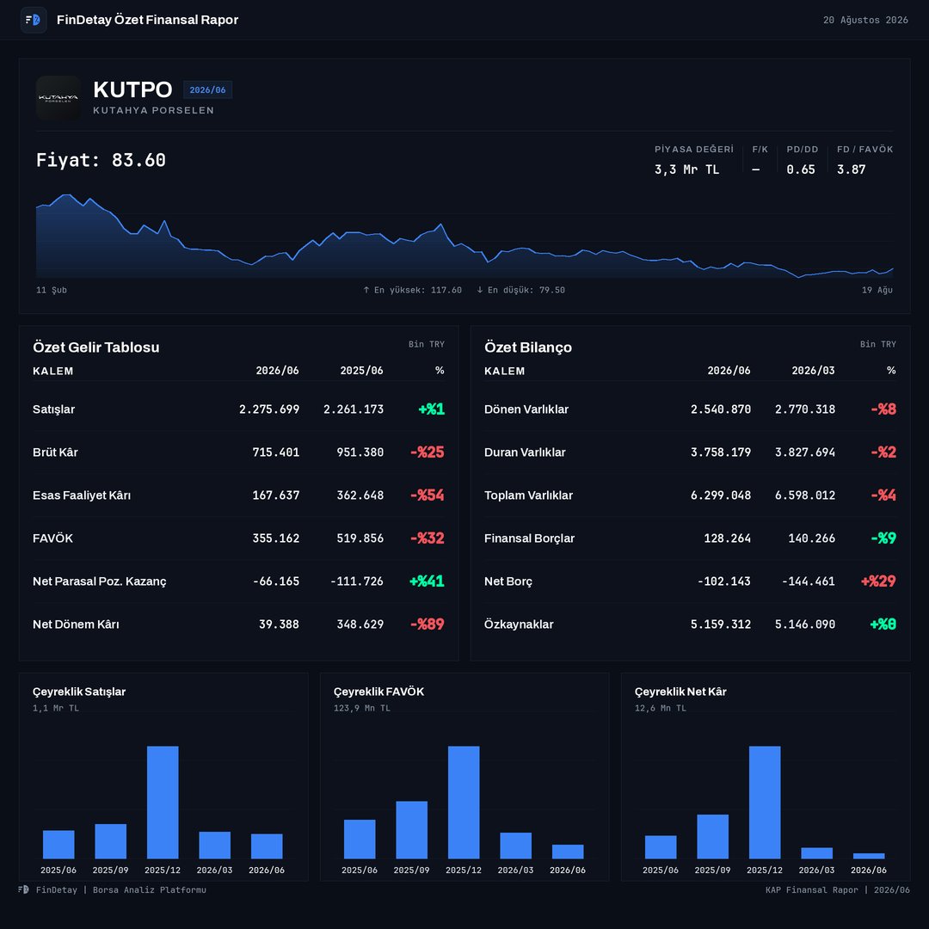Click the 'KAP Finansal Rapor | 2026/06' footer text

(837, 890)
